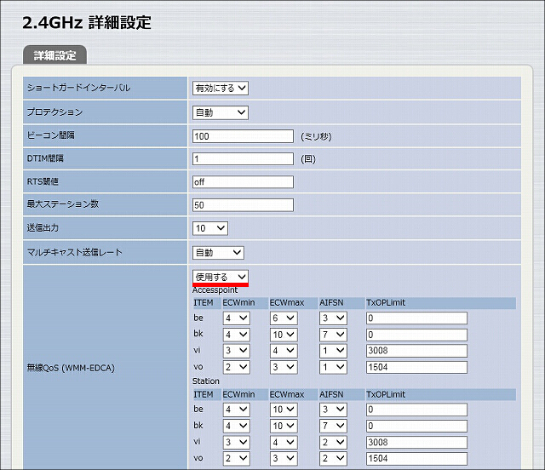Image resolution: width=545 pixels, height=470 pixels.
Task: Open the 送信出力 dropdown
Action: click(x=210, y=228)
